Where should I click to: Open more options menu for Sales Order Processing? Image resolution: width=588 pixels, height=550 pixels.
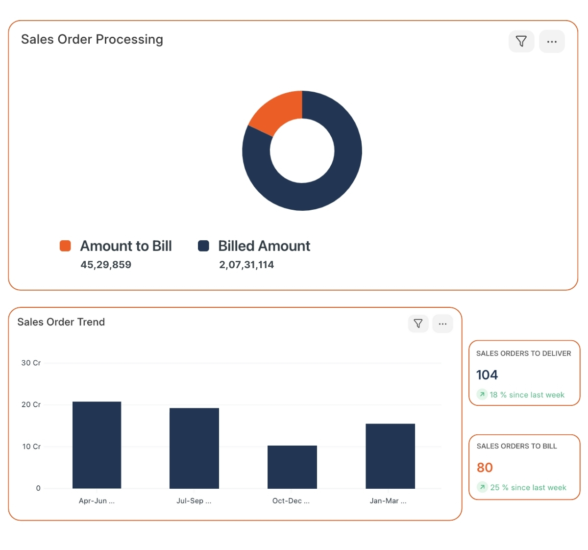click(x=552, y=42)
